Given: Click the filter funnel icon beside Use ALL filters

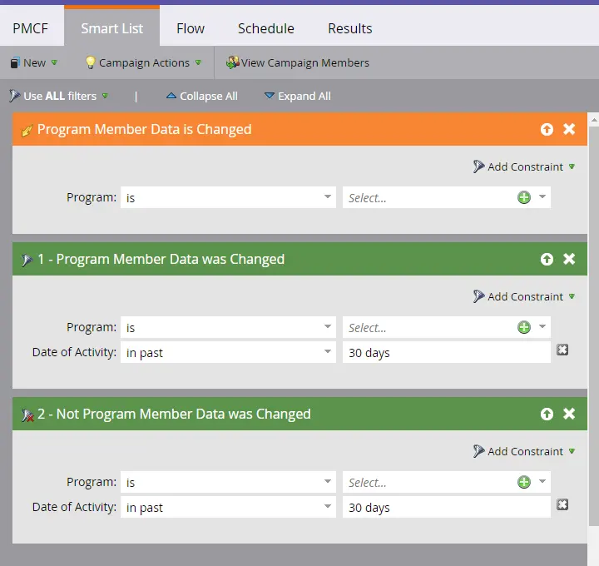Looking at the screenshot, I should click(14, 96).
